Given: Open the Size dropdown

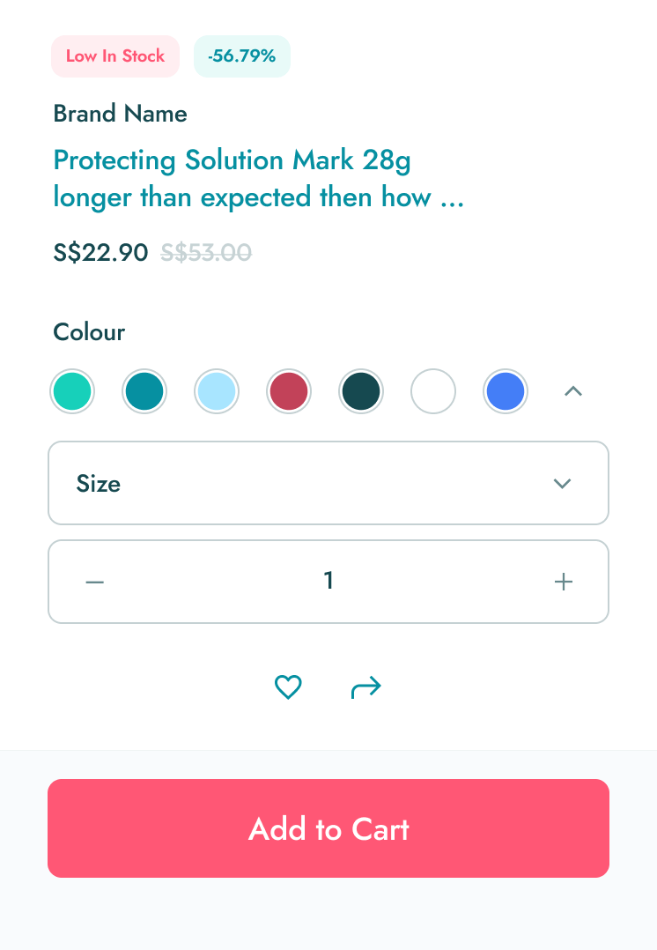Looking at the screenshot, I should coord(328,483).
